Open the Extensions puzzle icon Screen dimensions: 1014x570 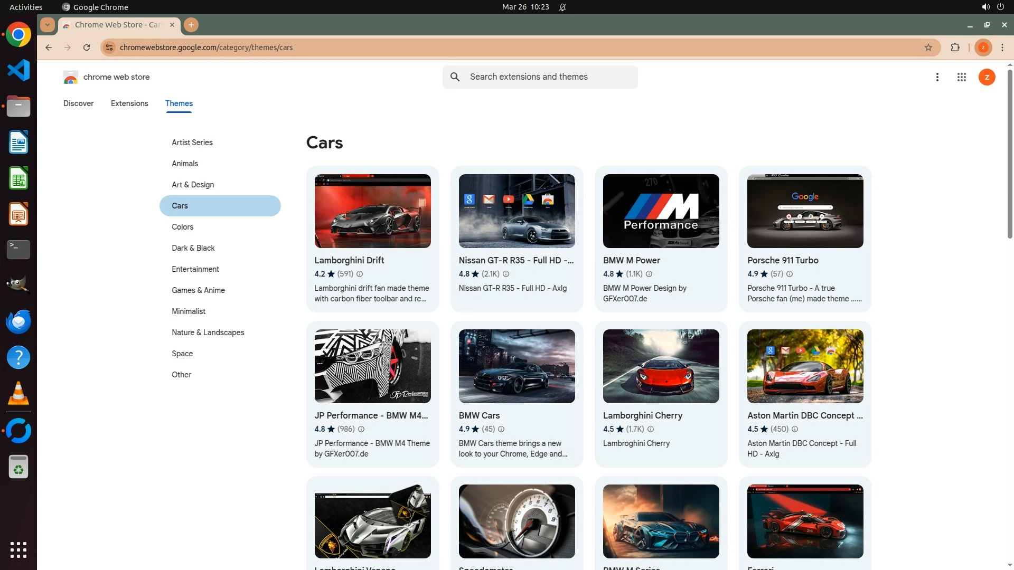click(x=955, y=47)
